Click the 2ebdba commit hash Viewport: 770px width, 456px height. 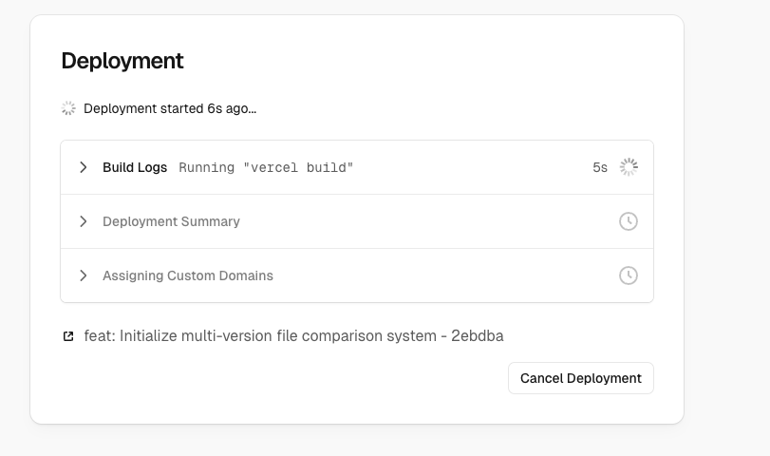(x=479, y=336)
